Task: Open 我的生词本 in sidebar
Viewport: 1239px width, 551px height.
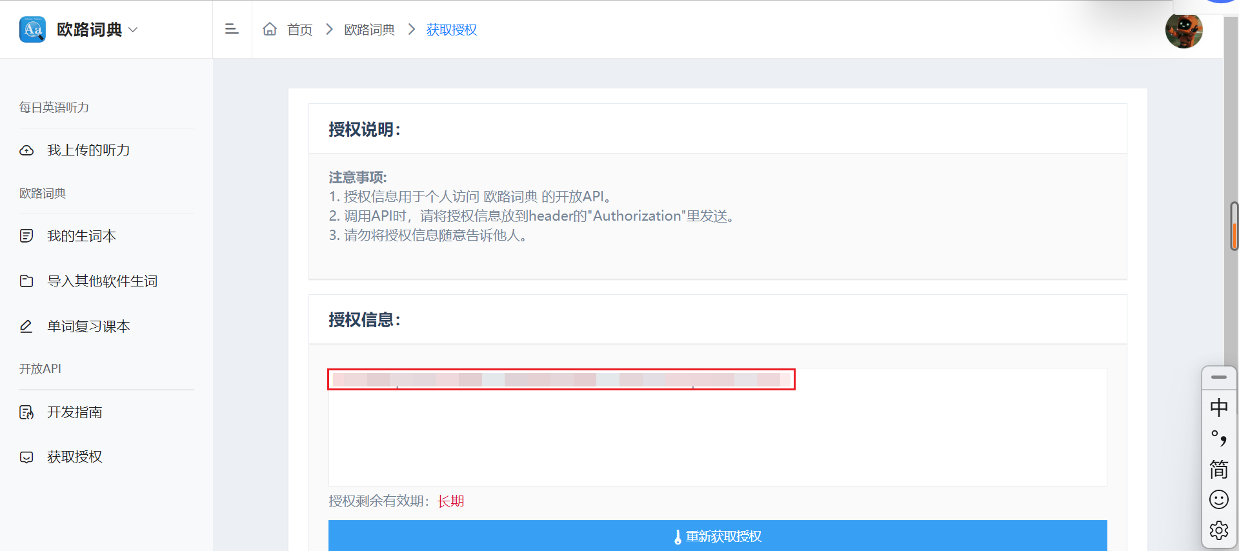Action: (81, 236)
